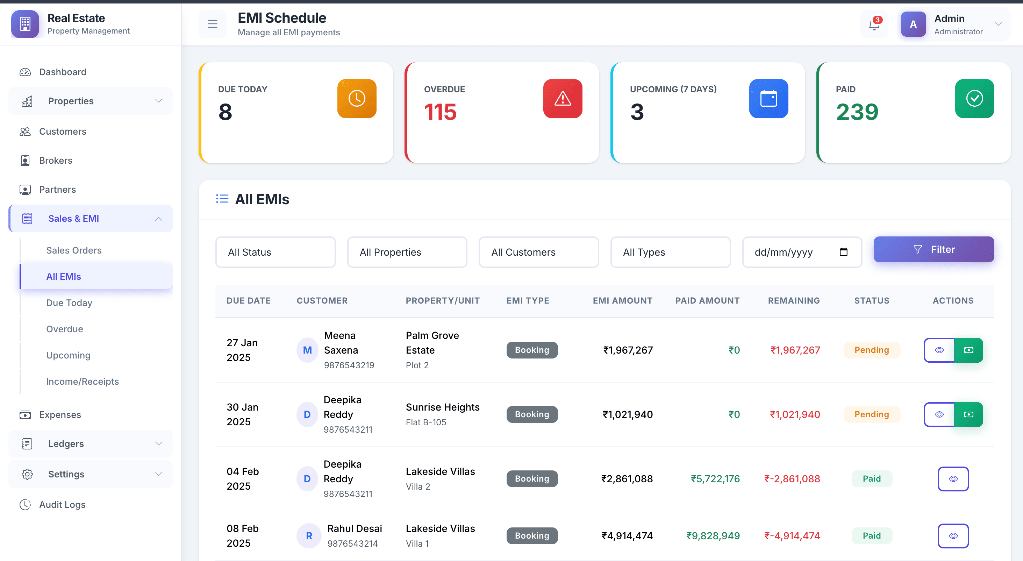View Rahul Desai EMI details
This screenshot has width=1023, height=561.
click(x=953, y=535)
